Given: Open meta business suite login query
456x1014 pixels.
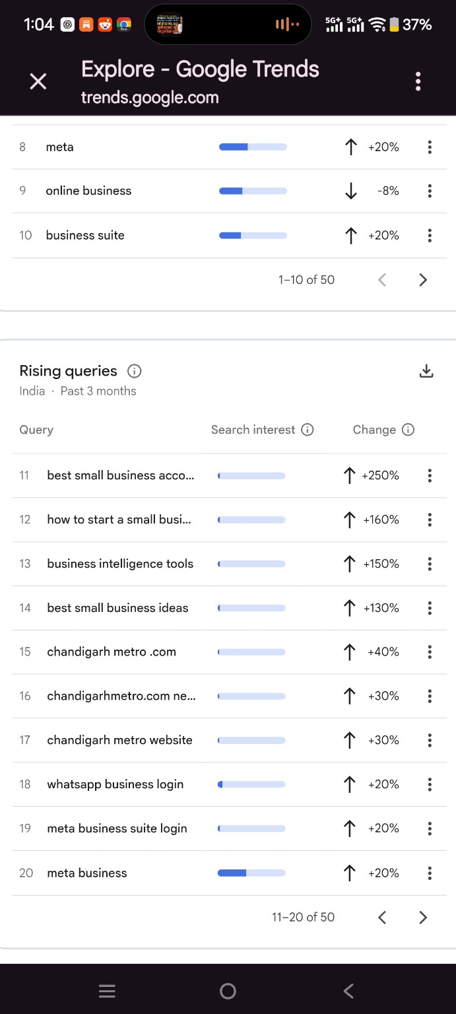Looking at the screenshot, I should click(117, 828).
